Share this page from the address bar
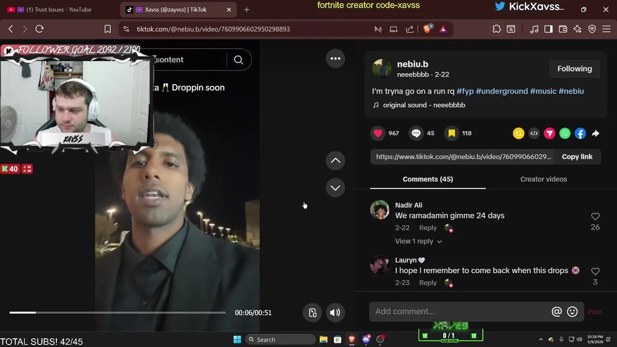 tap(410, 29)
